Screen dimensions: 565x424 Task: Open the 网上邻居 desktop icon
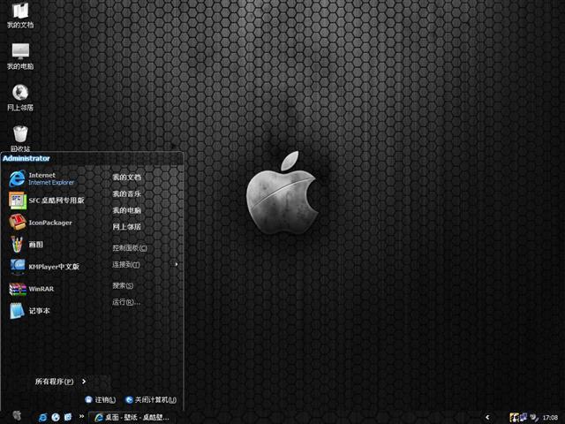[x=20, y=97]
